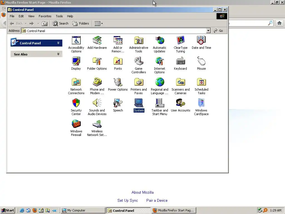Open the Tools menu
285x214 pixels.
(59, 16)
